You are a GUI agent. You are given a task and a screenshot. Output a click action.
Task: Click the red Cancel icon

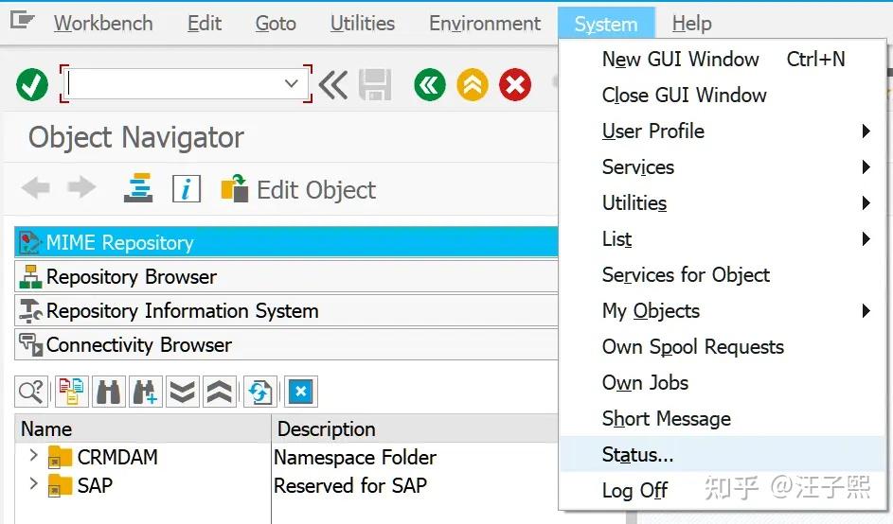[x=515, y=85]
